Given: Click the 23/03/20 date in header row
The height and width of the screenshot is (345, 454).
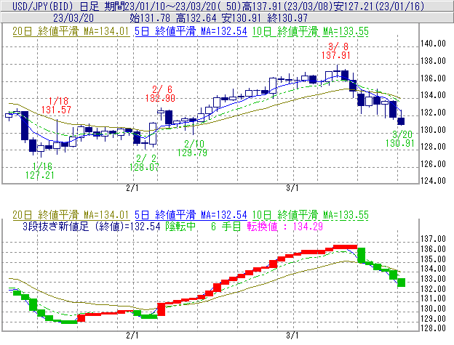Looking at the screenshot, I should [x=73, y=18].
